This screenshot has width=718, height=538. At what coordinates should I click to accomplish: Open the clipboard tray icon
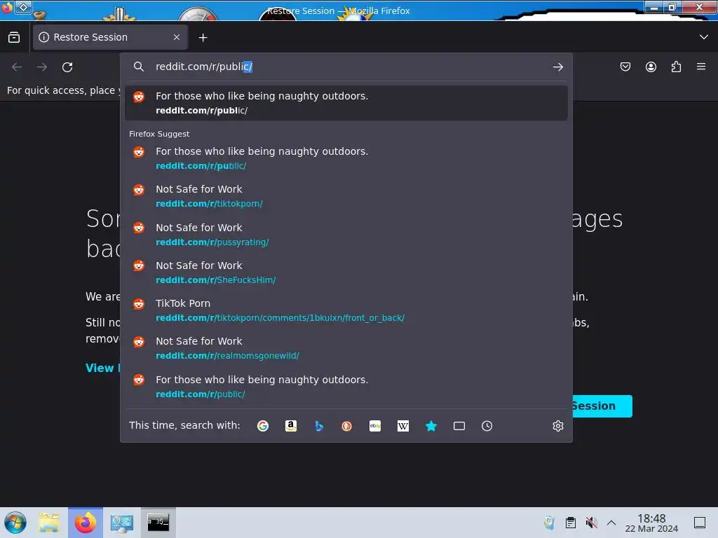tap(571, 523)
